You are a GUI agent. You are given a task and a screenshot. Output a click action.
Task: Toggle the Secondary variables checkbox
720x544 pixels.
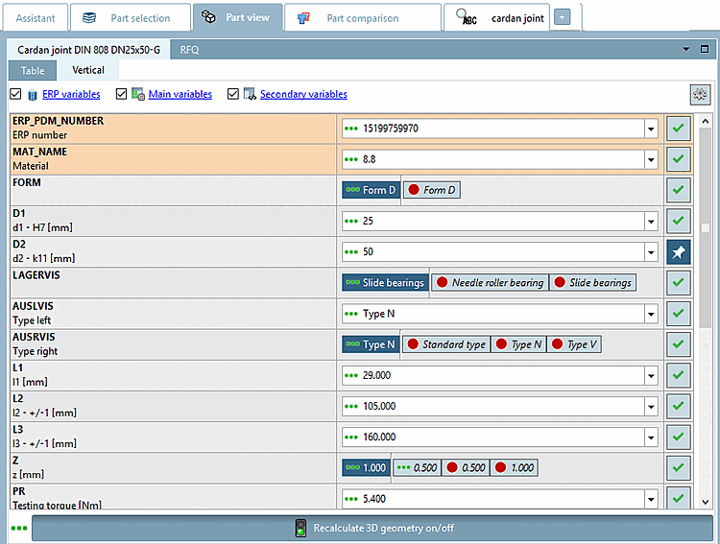pos(233,94)
